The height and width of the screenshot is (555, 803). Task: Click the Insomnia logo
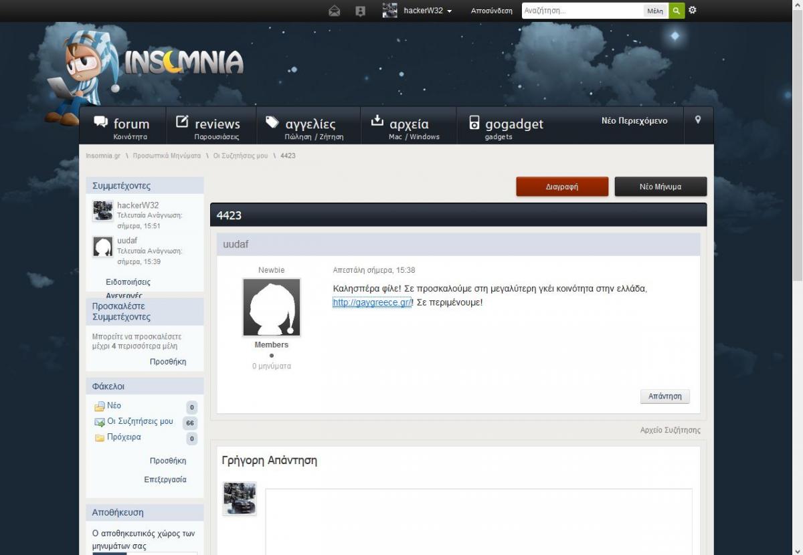pyautogui.click(x=182, y=62)
